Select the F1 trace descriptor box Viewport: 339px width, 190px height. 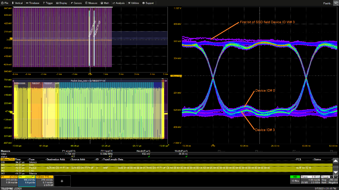[9, 181]
